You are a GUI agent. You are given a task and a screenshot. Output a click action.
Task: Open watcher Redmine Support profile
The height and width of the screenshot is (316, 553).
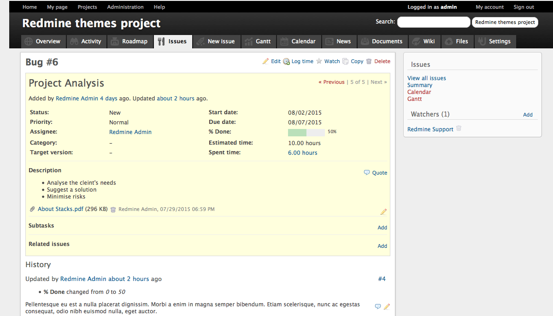[x=430, y=129]
